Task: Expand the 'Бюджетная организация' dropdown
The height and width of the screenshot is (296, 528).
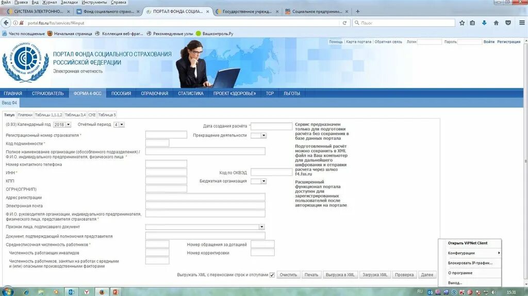Action: coord(259,181)
